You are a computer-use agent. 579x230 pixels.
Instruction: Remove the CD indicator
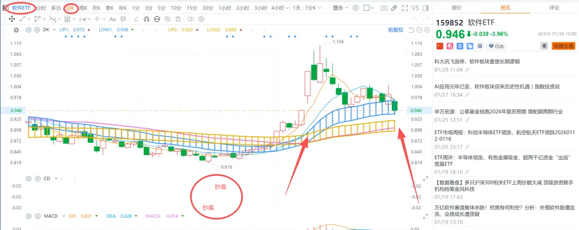(x=38, y=179)
